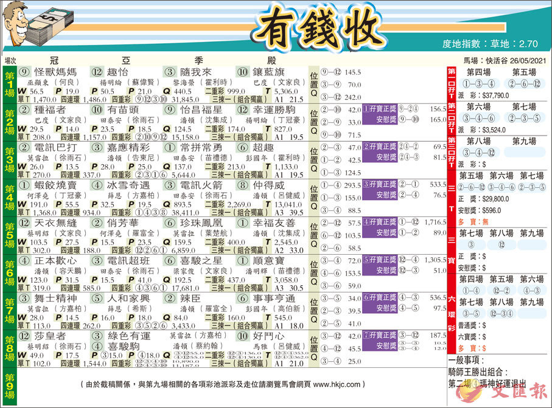Image resolution: width=552 pixels, height=408 pixels.
Task: Click the circled 3 beside 舞士精神
Action: tap(25, 299)
